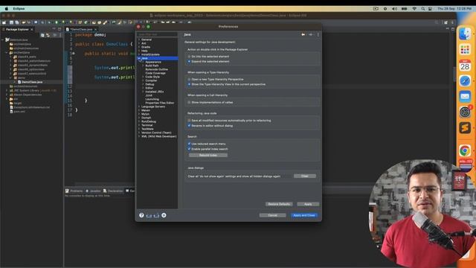Open Finder from the Dock
This screenshot has width=476, height=268.
(x=465, y=33)
